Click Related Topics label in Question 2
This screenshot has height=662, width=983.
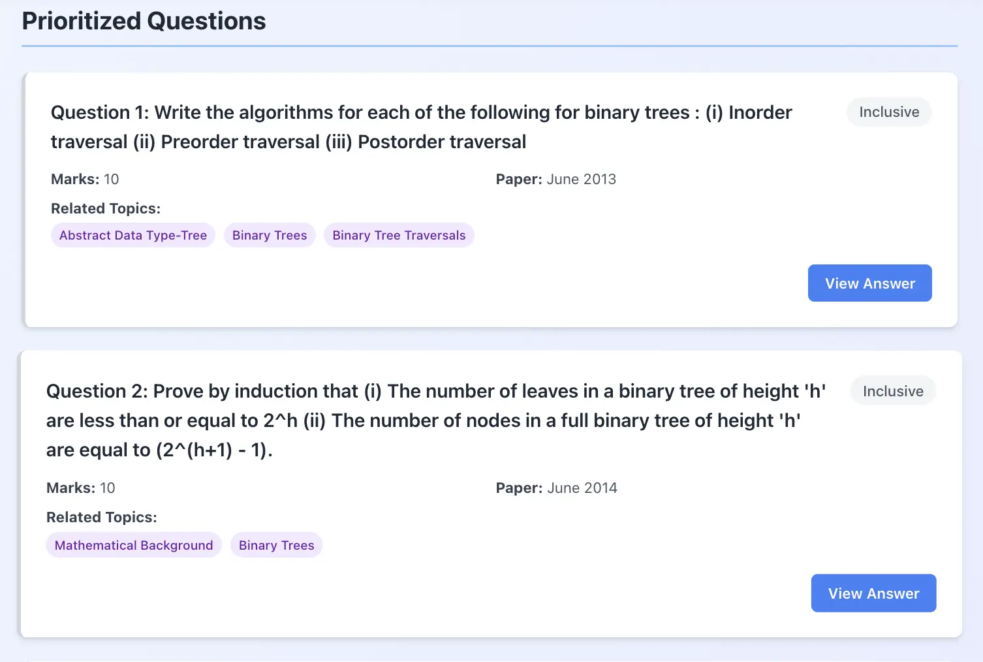coord(102,517)
